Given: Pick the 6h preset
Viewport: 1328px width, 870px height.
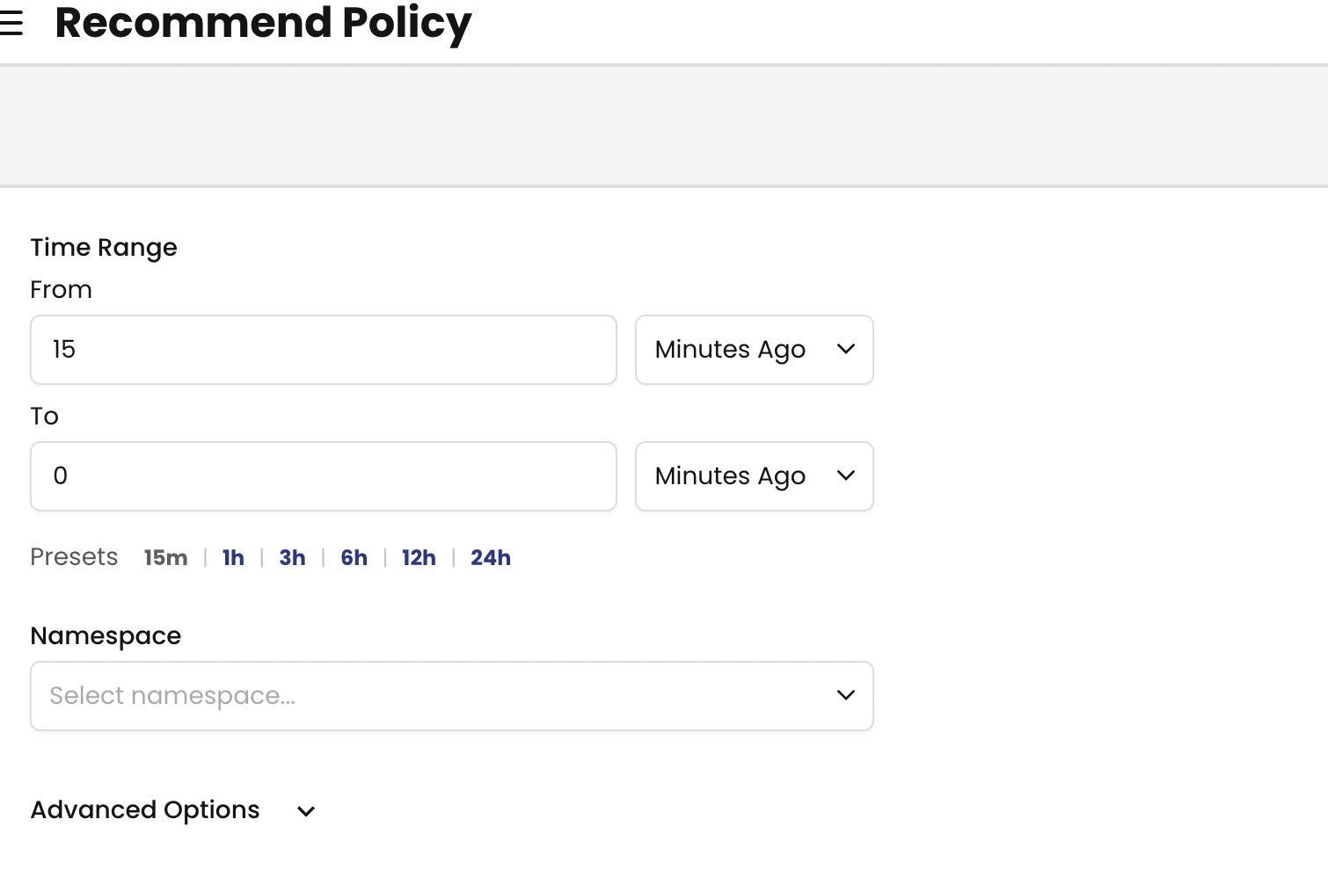Looking at the screenshot, I should coord(354,558).
